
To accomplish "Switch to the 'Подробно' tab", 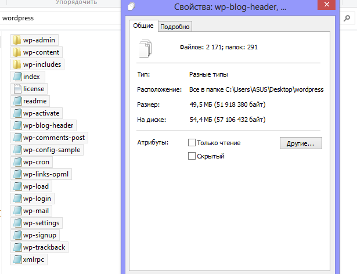I will click(x=175, y=27).
